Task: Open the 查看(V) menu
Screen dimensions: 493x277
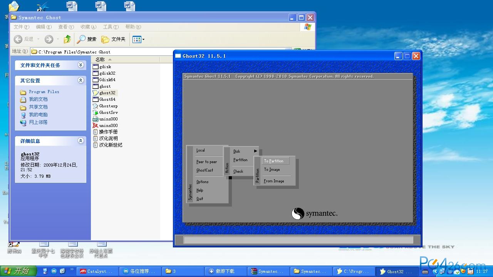Action: [66, 27]
